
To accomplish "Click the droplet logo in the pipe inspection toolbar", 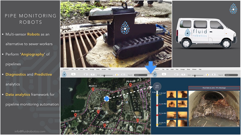I will 155,74.
